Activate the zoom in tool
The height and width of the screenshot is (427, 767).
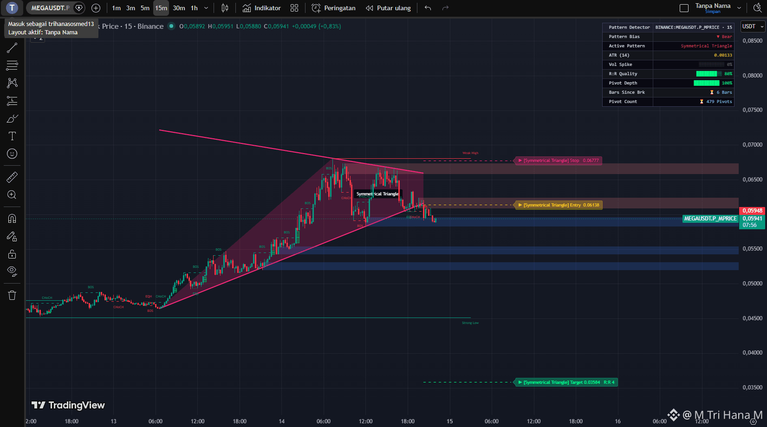click(x=12, y=195)
